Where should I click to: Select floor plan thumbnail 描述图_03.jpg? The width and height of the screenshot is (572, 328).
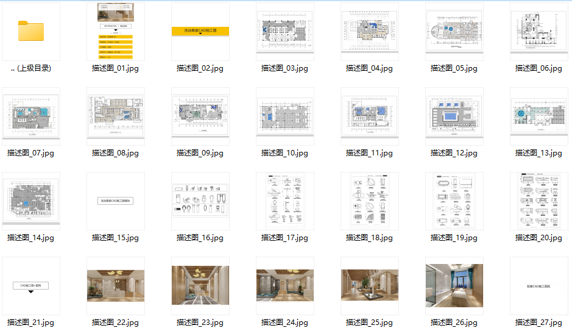285,32
